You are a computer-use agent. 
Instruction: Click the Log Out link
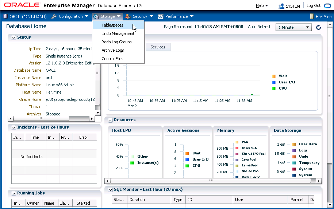pos(313,5)
